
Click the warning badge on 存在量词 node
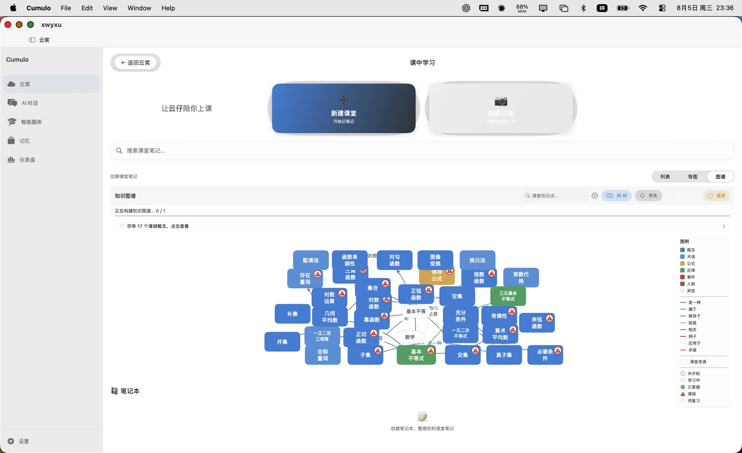coord(318,274)
